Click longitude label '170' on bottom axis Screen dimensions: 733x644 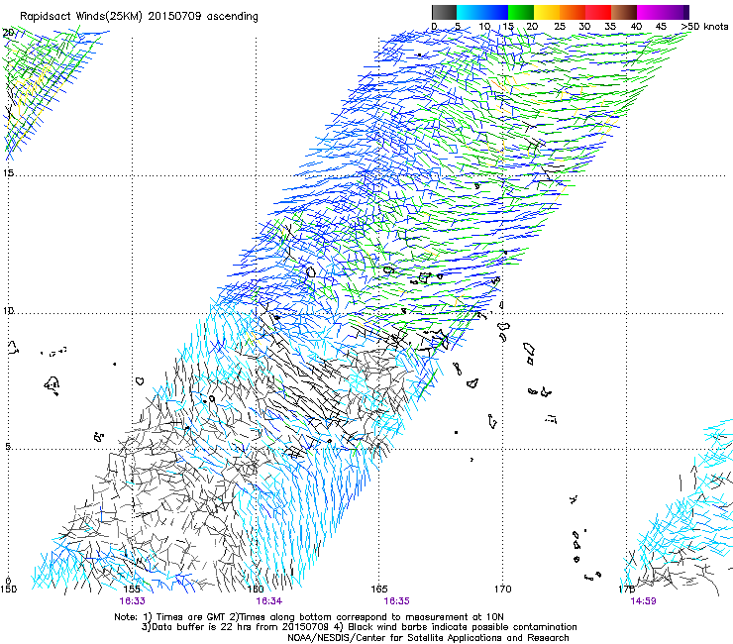pyautogui.click(x=502, y=590)
